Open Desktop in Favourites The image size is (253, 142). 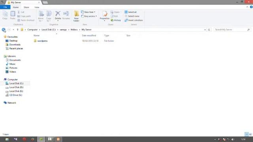11,41
